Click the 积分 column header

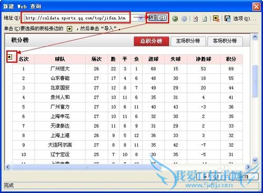pyautogui.click(x=231, y=59)
